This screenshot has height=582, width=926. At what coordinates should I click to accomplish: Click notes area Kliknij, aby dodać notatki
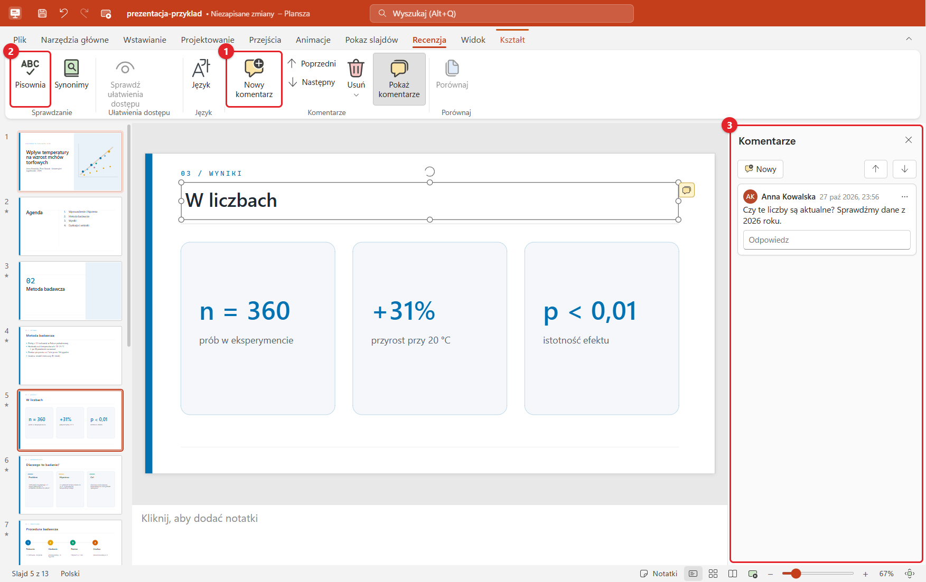point(200,518)
